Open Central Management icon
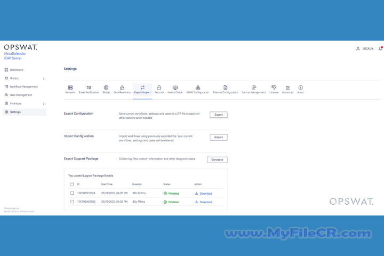This screenshot has width=384, height=256. point(253,87)
